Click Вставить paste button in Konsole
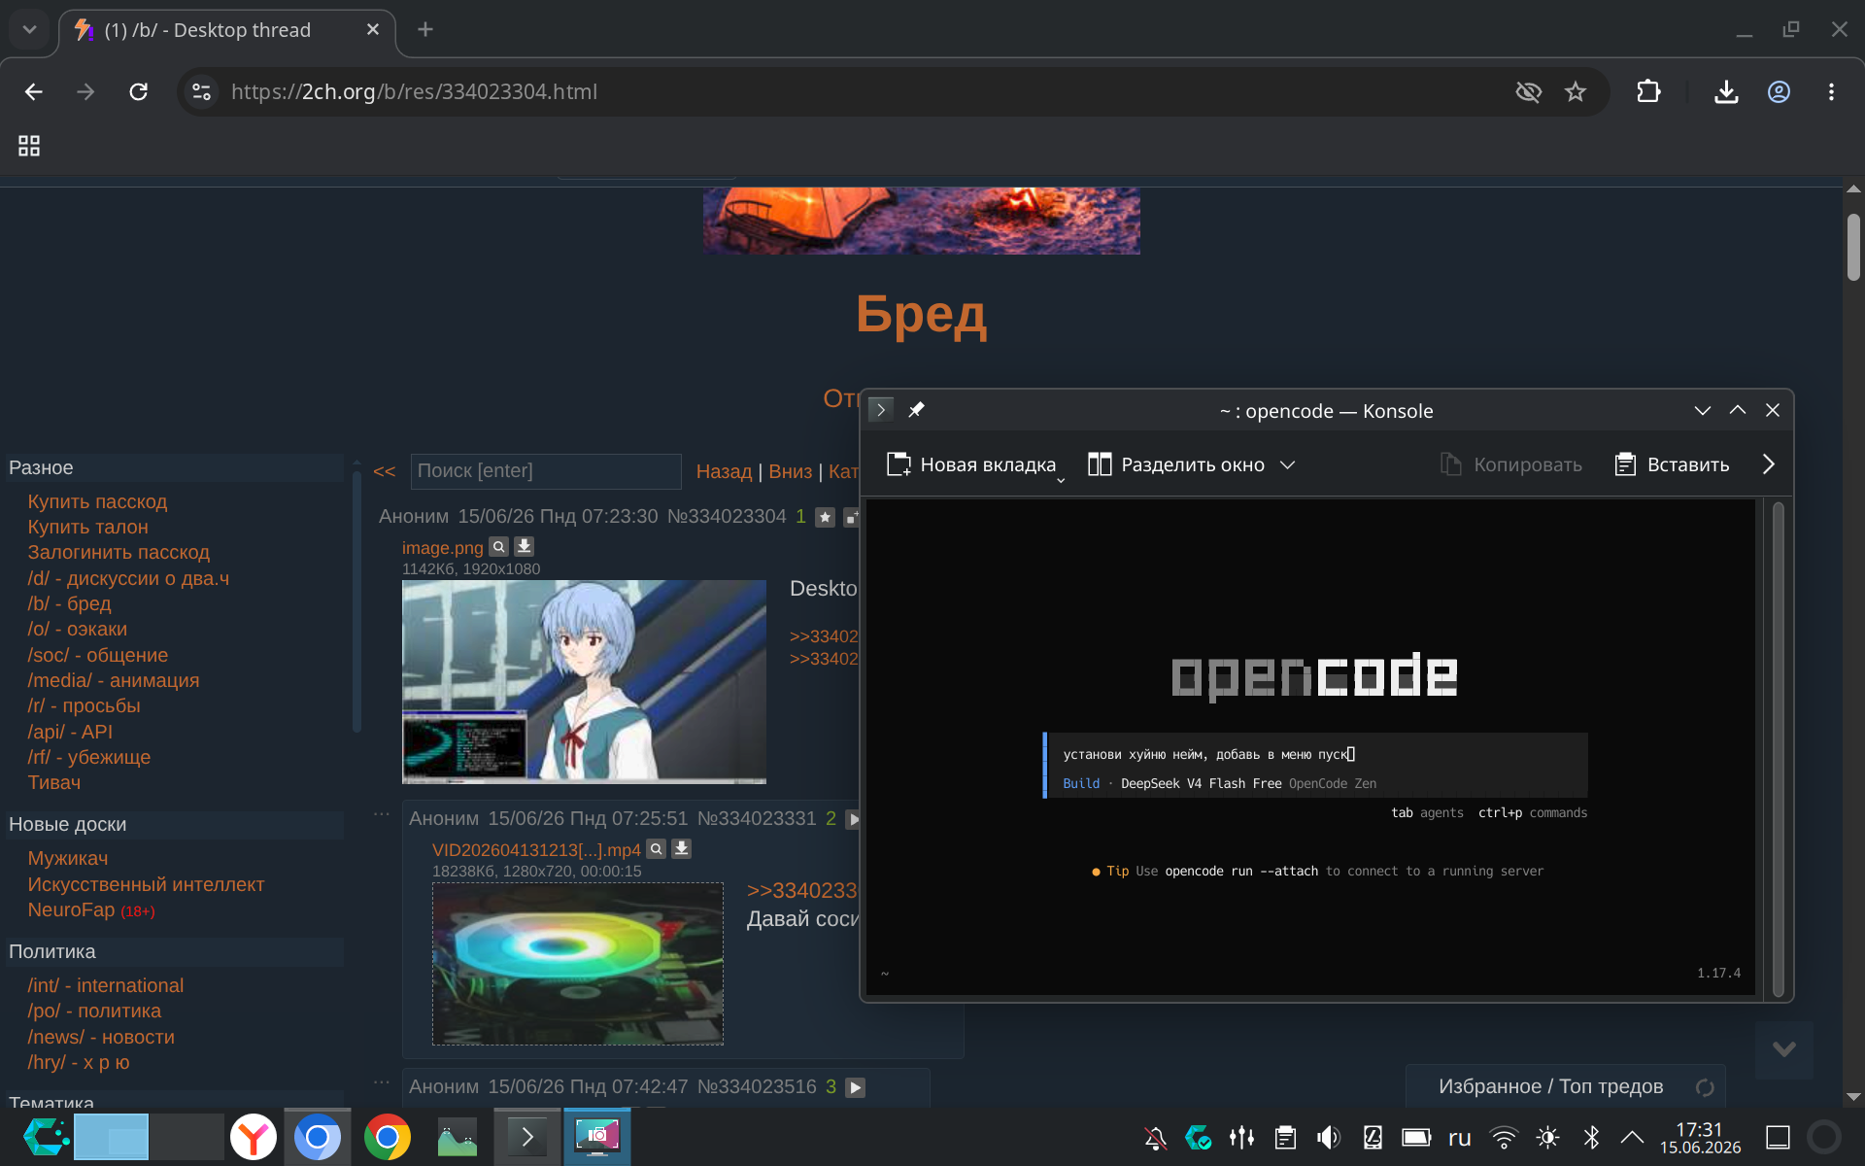The width and height of the screenshot is (1865, 1166). (1672, 464)
